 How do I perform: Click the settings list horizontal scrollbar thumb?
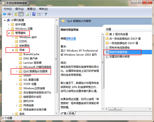point(115,109)
